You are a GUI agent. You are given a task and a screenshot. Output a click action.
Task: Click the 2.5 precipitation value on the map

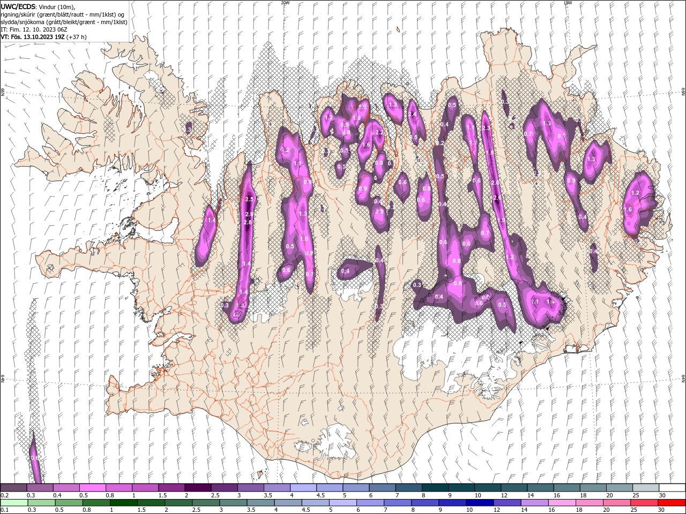click(x=249, y=199)
